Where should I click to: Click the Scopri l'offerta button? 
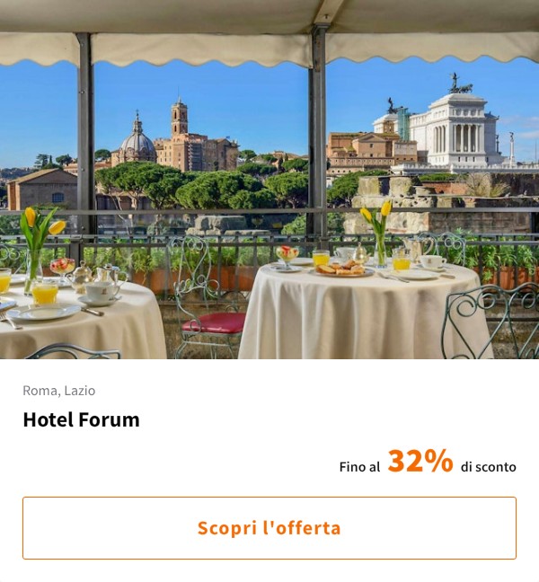(269, 528)
